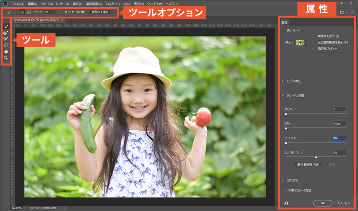Screen dimensions: 358x211
Task: Click the ぼかし slider handle
Action: pos(286,129)
